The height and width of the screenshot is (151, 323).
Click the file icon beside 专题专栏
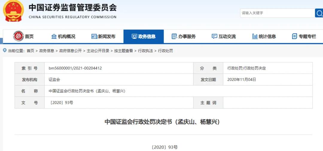pyautogui.click(x=295, y=37)
